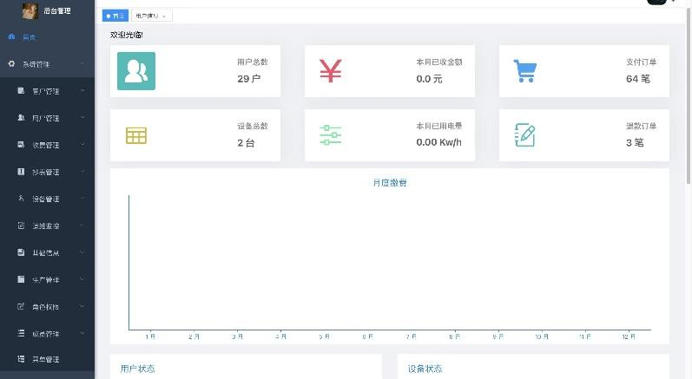Viewport: 692px width, 379px height.
Task: Expand the 抄表管理 chevron
Action: (82, 172)
